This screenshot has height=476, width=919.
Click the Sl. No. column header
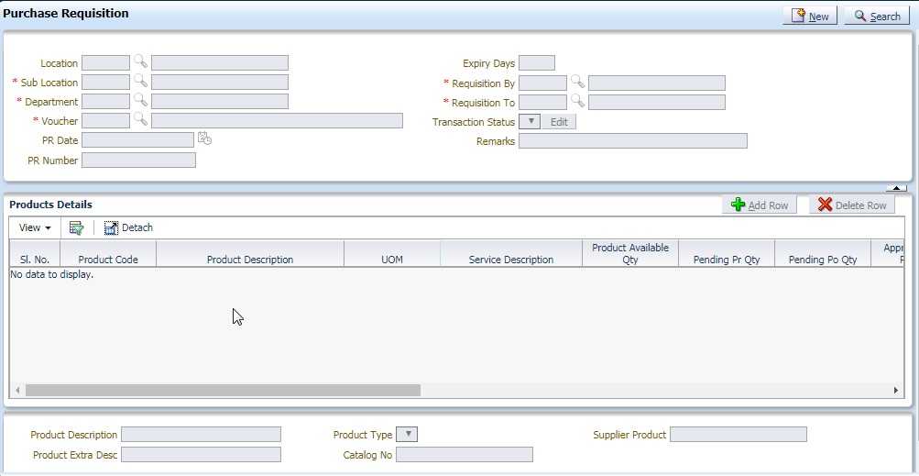pos(35,253)
